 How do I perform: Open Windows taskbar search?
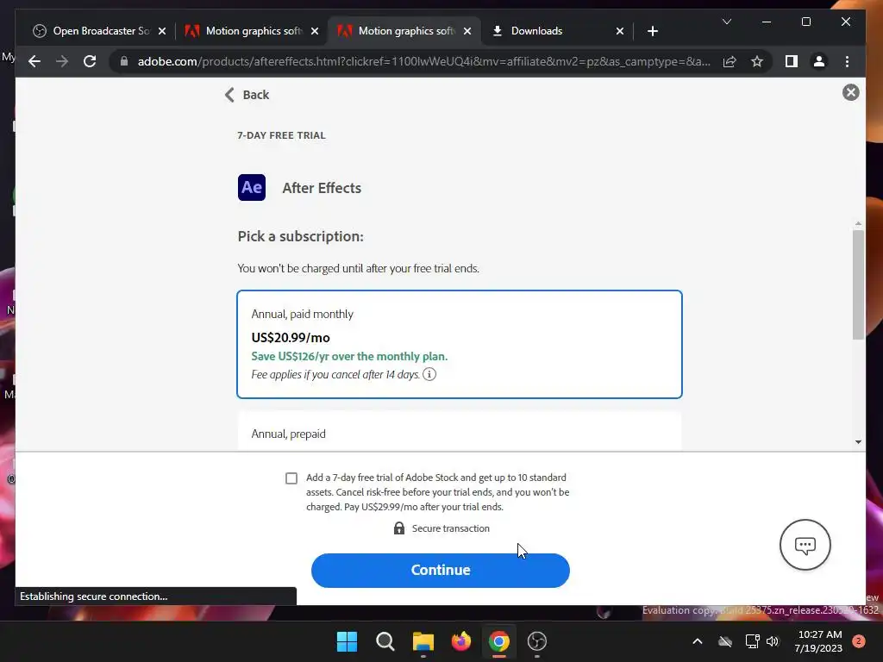coord(385,641)
